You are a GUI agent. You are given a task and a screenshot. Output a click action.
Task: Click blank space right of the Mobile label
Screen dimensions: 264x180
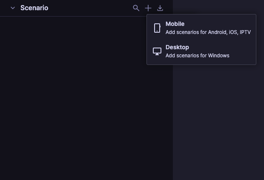point(221,24)
